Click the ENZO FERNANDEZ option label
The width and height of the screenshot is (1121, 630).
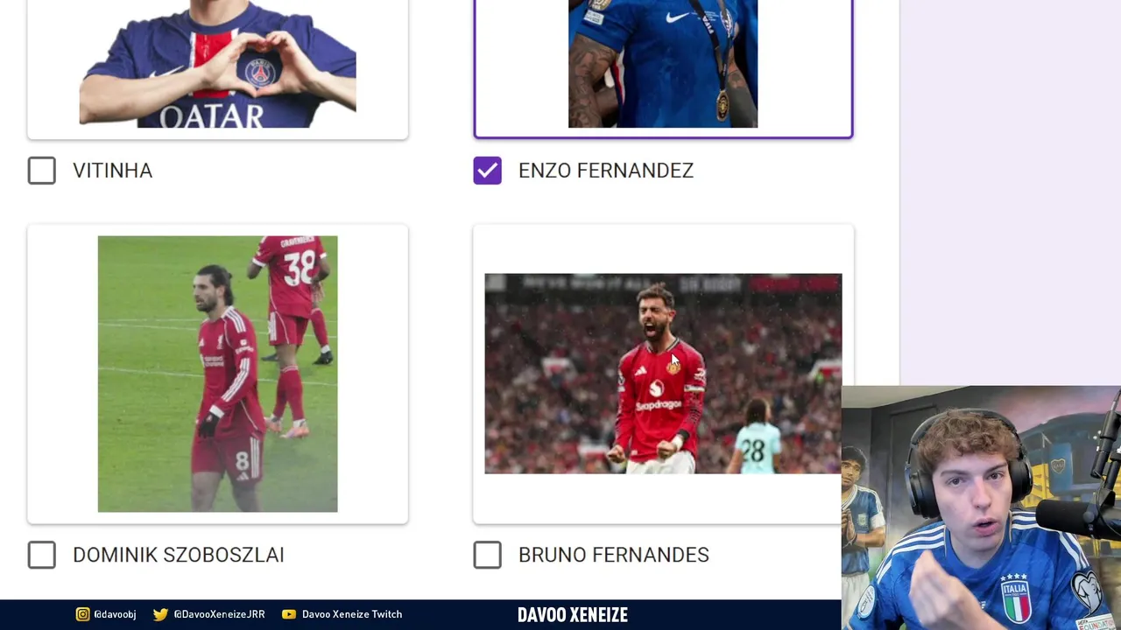606,171
